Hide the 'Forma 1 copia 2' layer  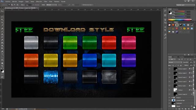169,82
